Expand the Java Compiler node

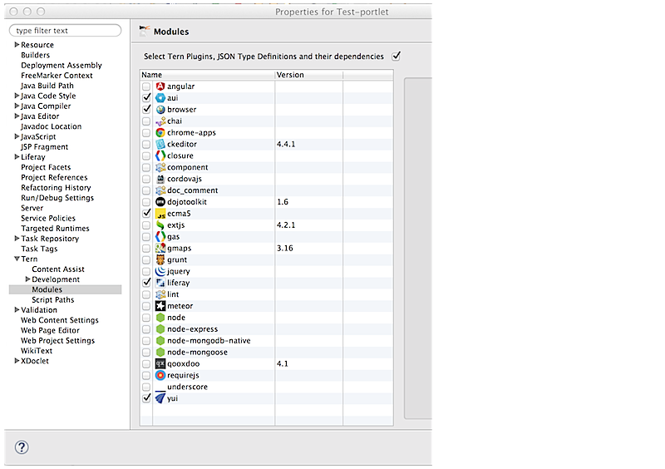click(17, 106)
